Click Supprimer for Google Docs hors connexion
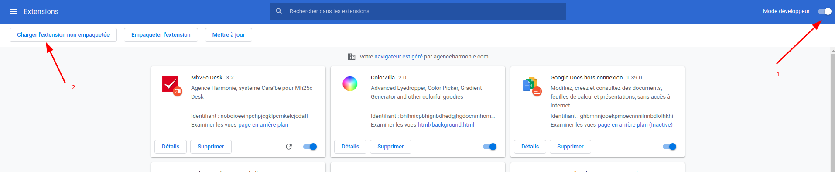This screenshot has width=835, height=172. (x=570, y=147)
